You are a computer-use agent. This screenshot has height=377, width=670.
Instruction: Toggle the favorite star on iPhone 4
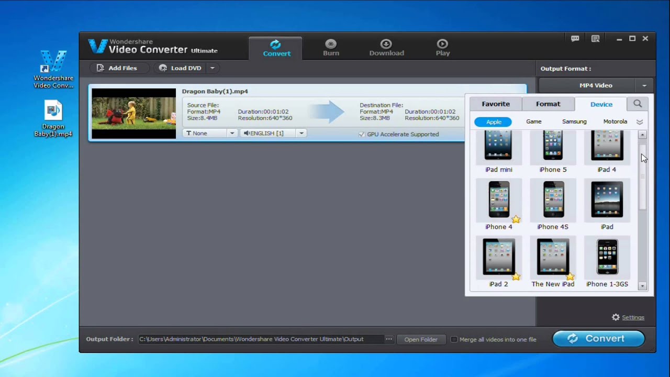pyautogui.click(x=516, y=219)
